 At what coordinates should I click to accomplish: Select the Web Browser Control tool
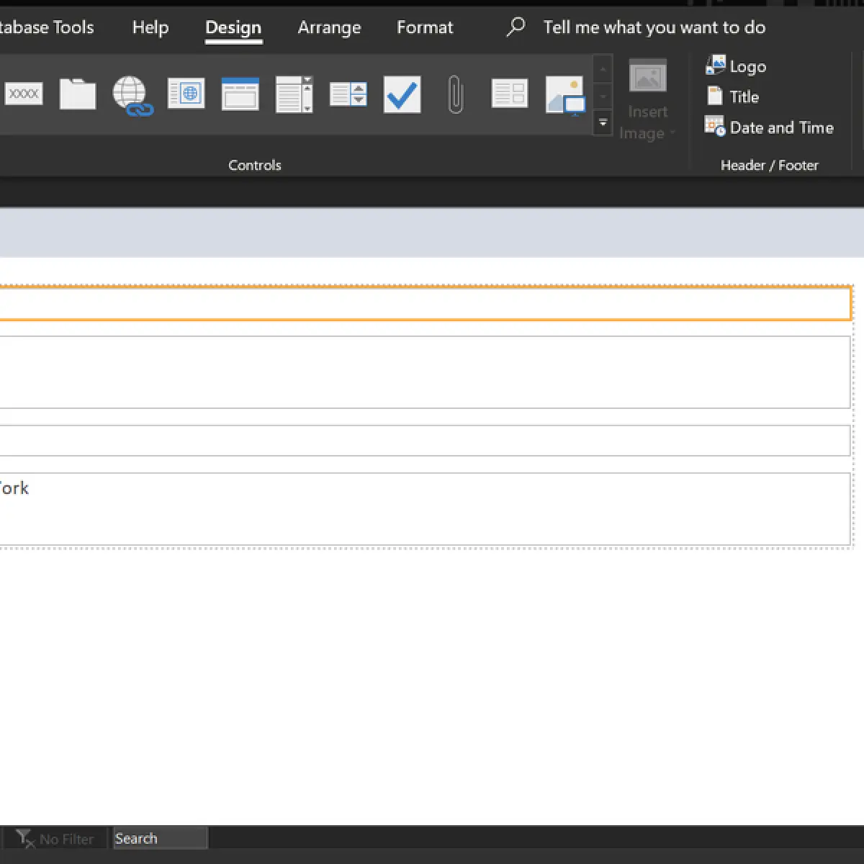(x=186, y=94)
